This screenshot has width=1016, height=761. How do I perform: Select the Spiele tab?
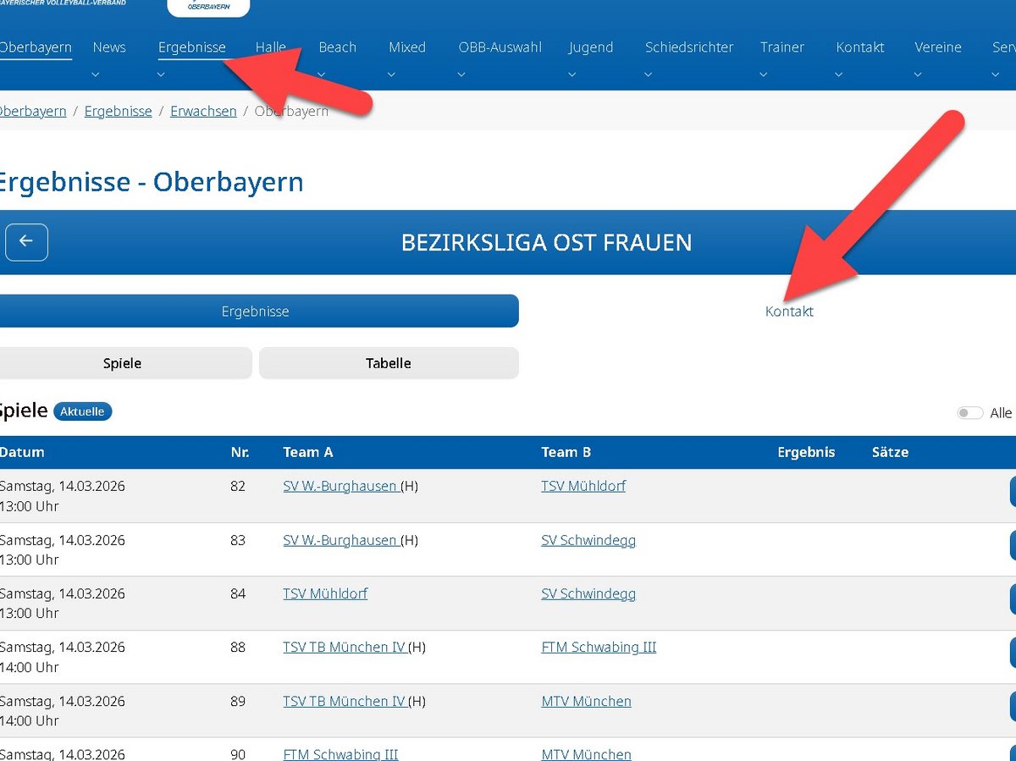(123, 363)
